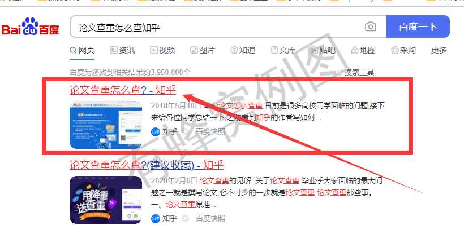Screen dimensions: 464x225
Task: Click the shield icon beside second result's 知乎
Action: point(186,218)
